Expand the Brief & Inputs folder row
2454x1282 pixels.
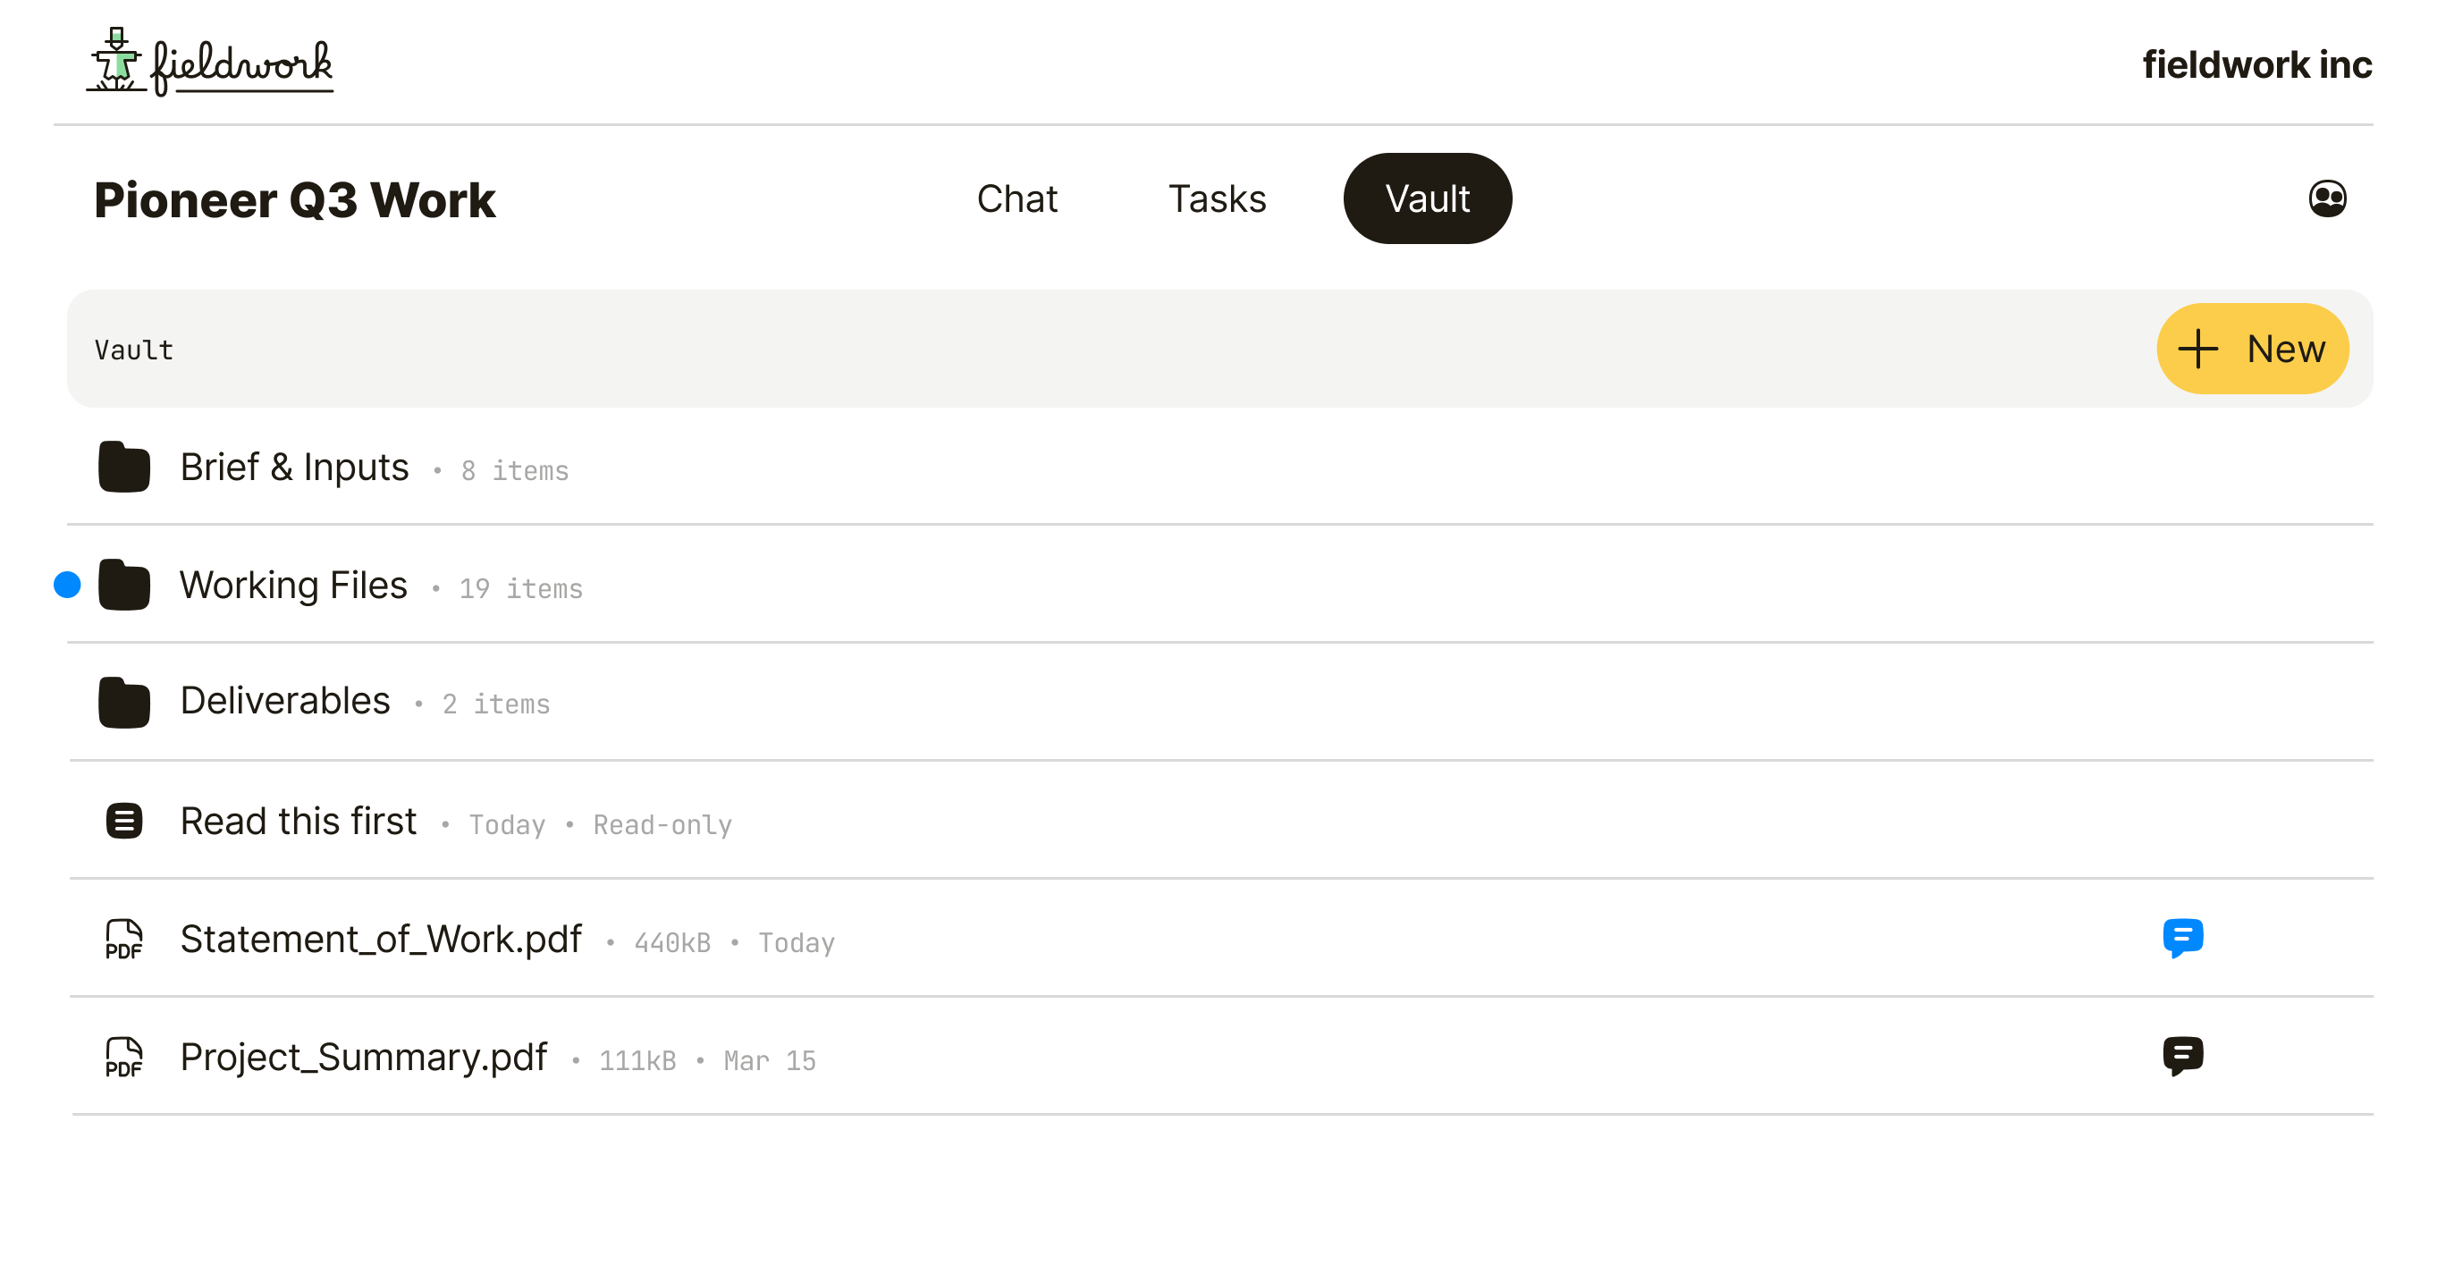coord(293,468)
